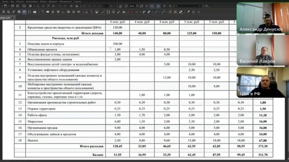This screenshot has width=289, height=162.
Task: Click the magnifier icon in second toolbar
Action: [x=193, y=12]
